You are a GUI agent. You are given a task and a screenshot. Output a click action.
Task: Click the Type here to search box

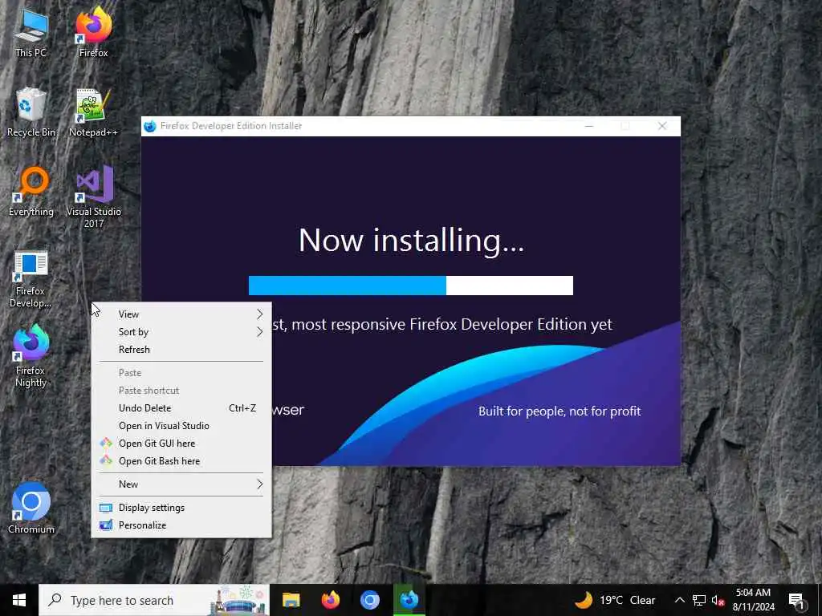pyautogui.click(x=154, y=600)
